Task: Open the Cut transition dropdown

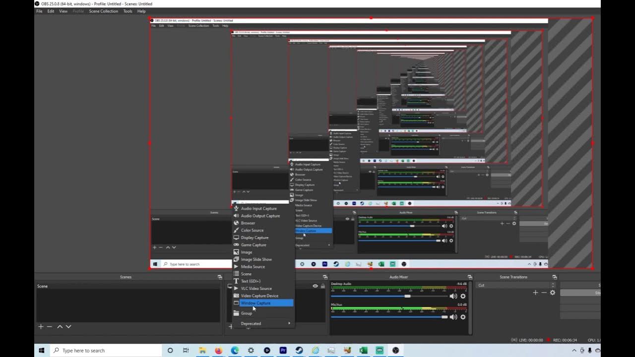Action: pyautogui.click(x=516, y=285)
